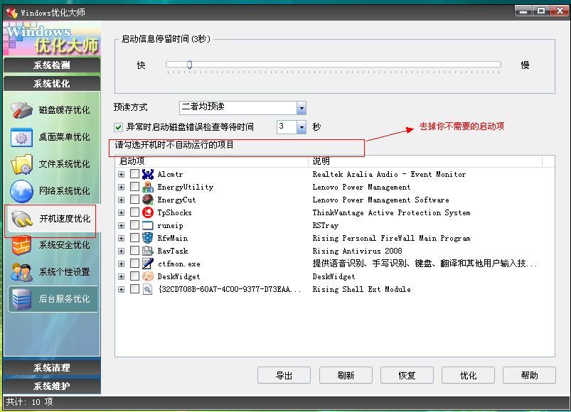This screenshot has height=412, width=571.
Task: Open the 系统优化 section tab
Action: [x=52, y=84]
